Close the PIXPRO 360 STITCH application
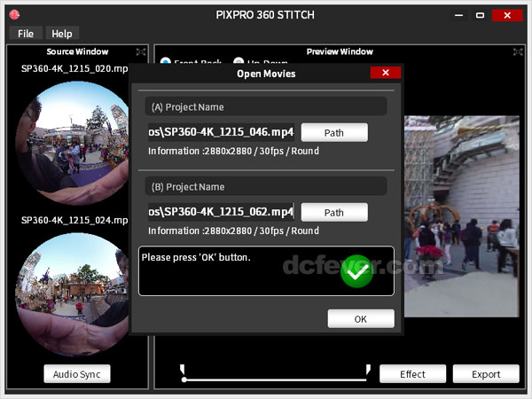Image resolution: width=532 pixels, height=399 pixels. (507, 15)
